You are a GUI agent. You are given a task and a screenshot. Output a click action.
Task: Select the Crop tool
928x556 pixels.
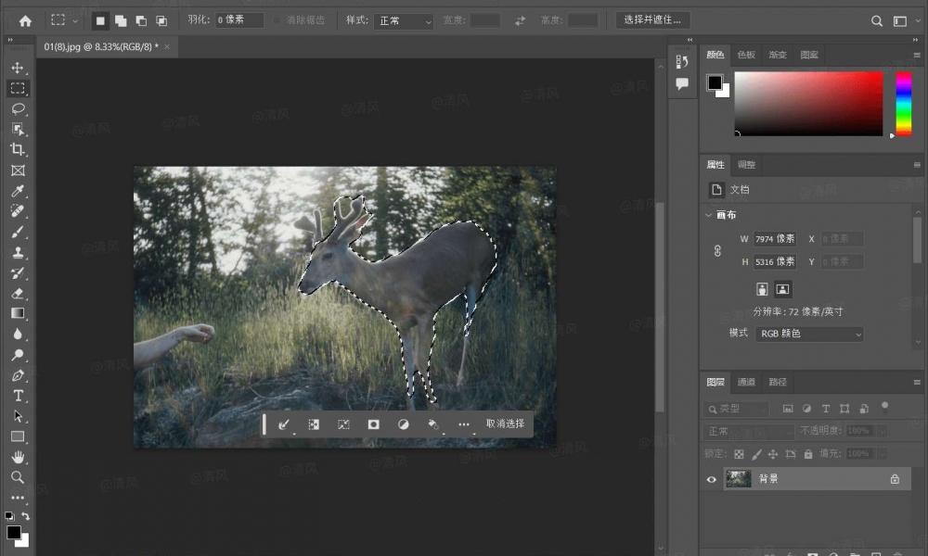18,149
